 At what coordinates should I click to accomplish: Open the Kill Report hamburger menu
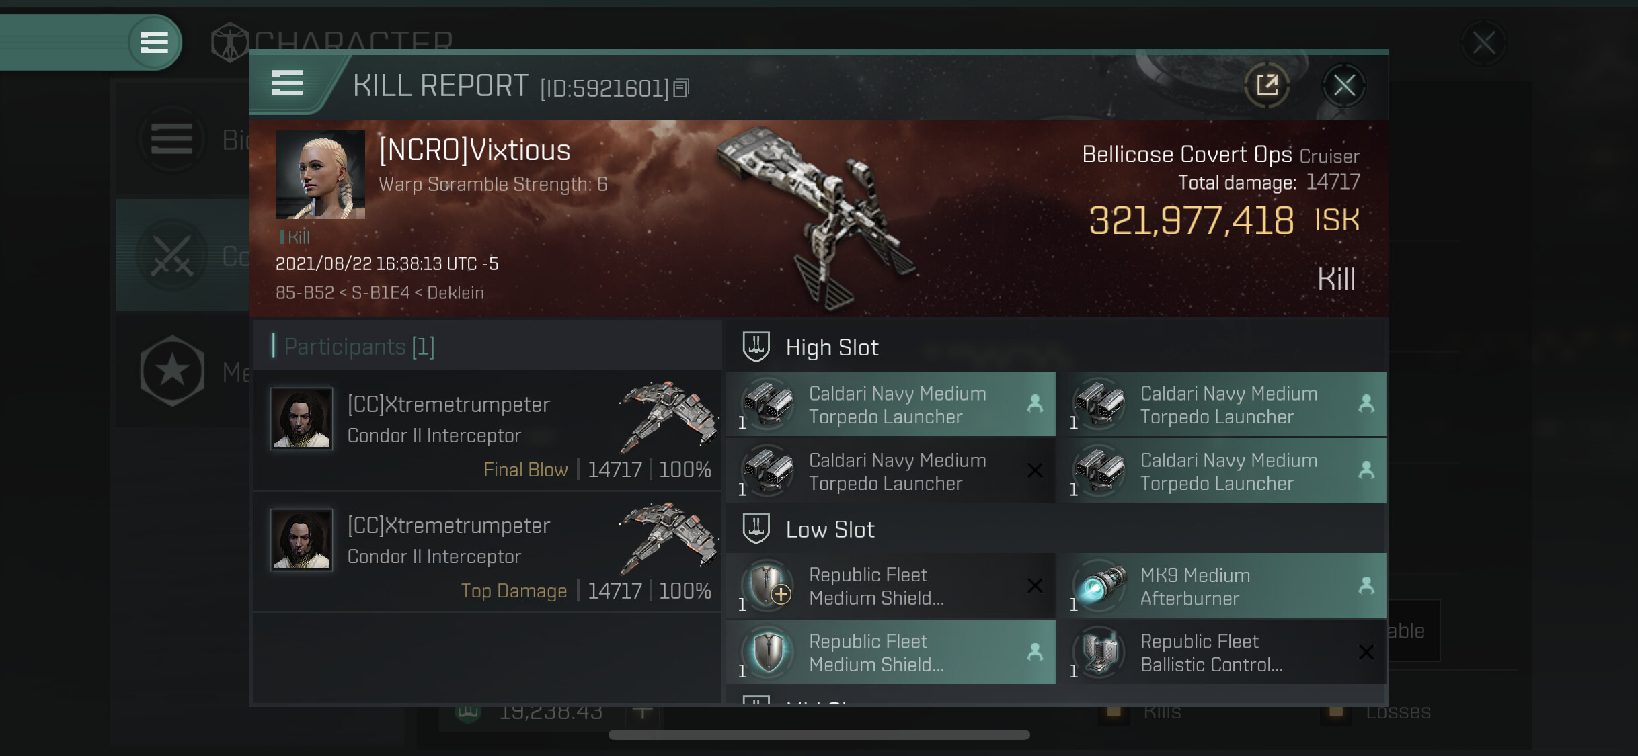(287, 83)
